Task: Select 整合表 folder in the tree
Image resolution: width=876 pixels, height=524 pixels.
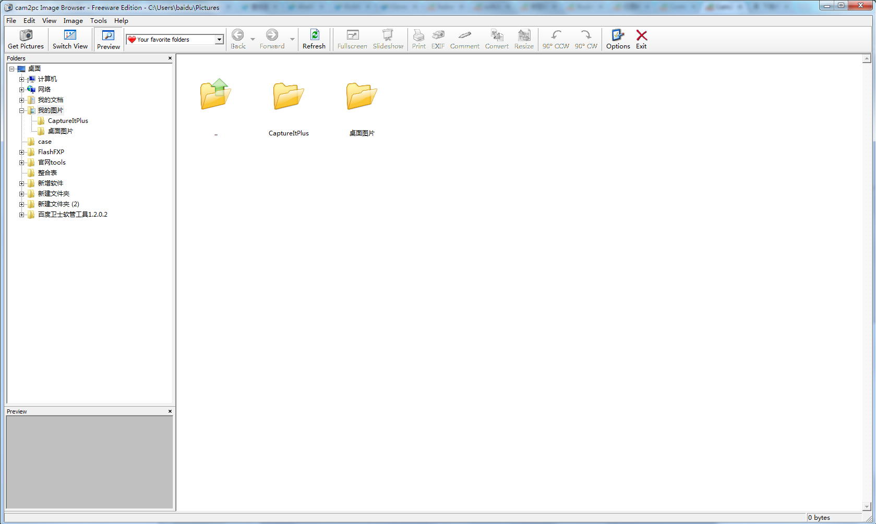Action: pos(47,173)
